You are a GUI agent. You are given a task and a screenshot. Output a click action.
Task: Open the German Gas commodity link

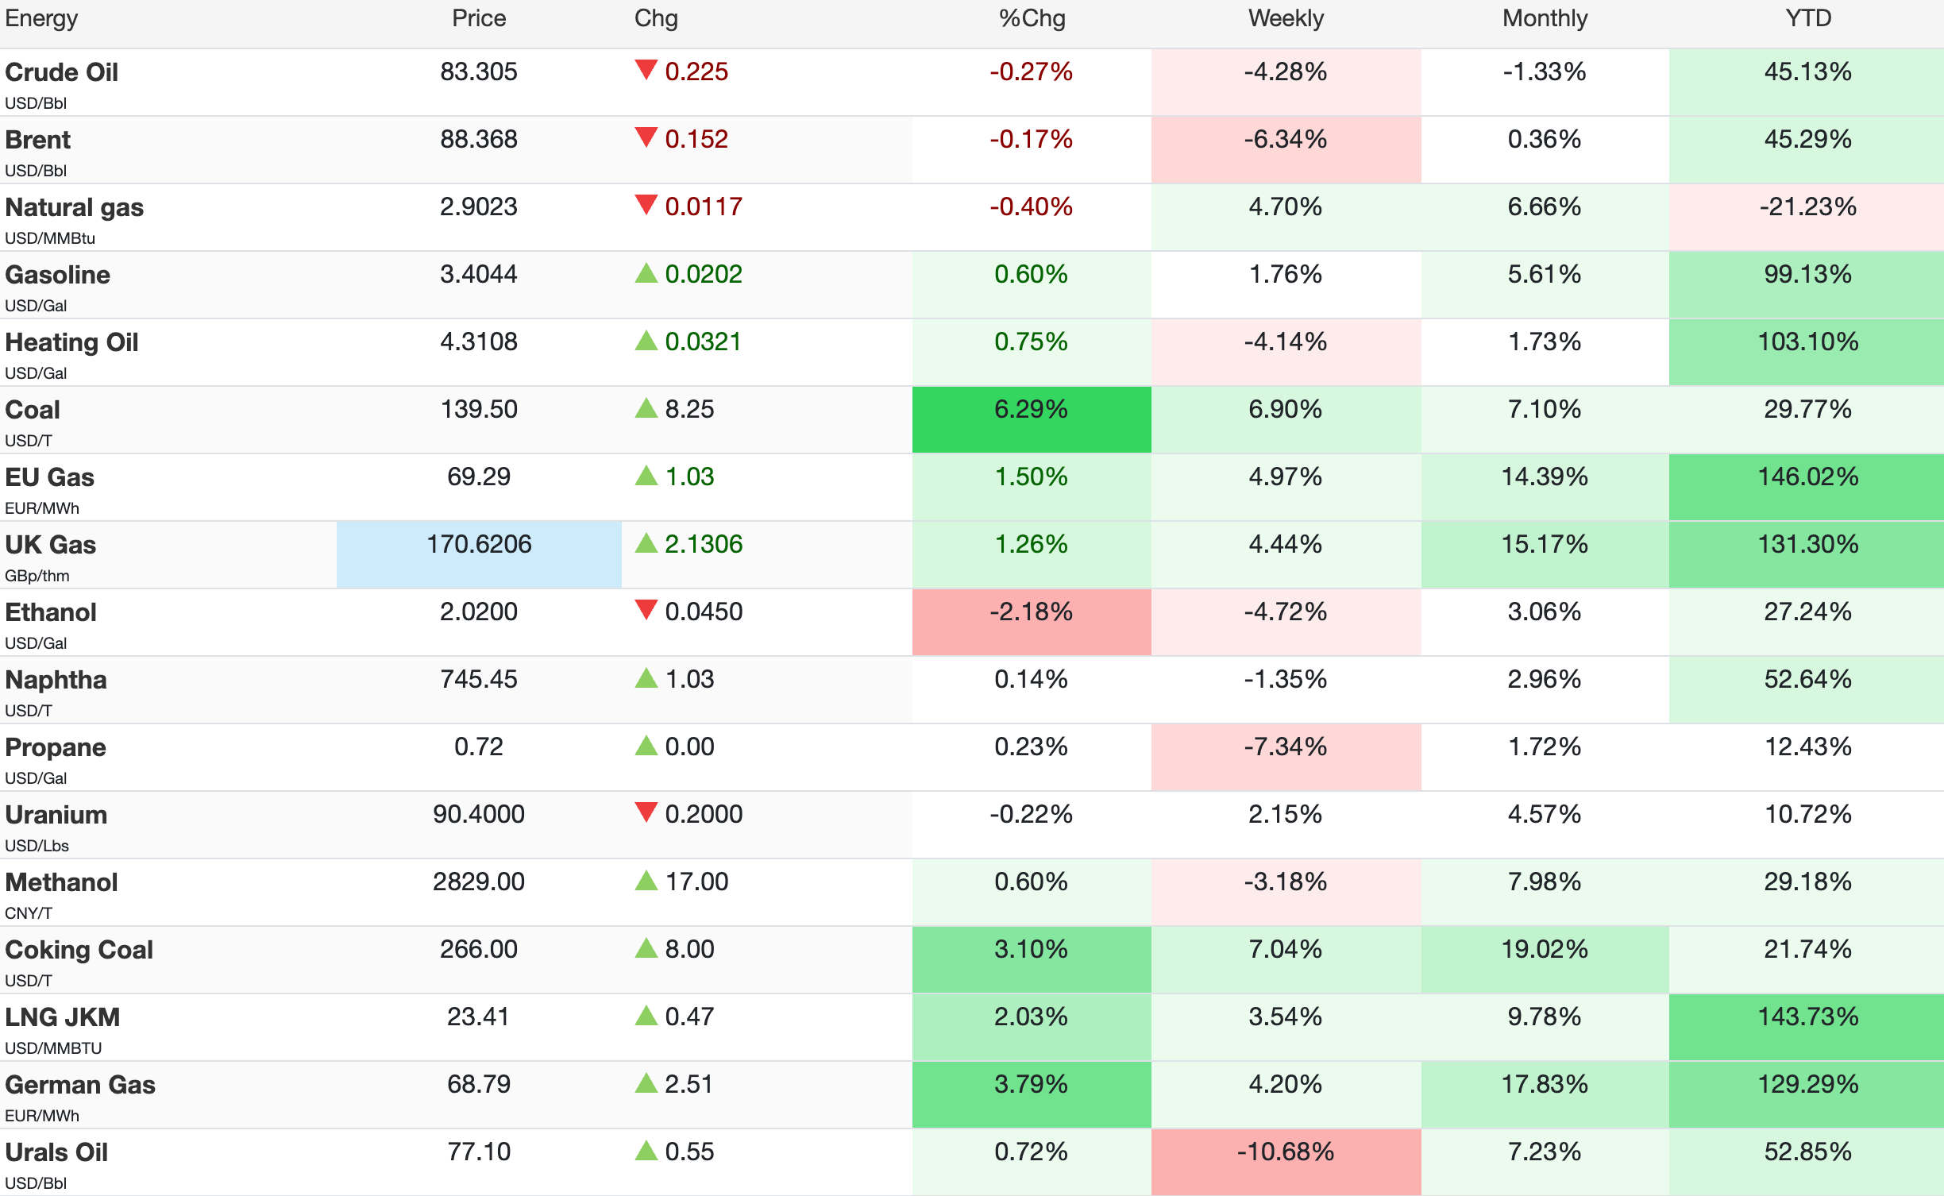[x=79, y=1085]
